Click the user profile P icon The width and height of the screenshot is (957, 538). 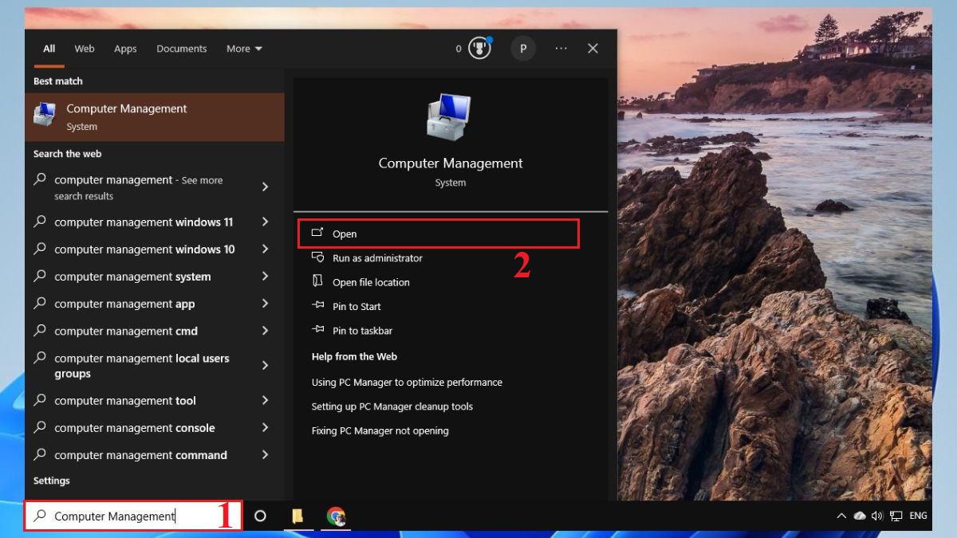click(523, 48)
